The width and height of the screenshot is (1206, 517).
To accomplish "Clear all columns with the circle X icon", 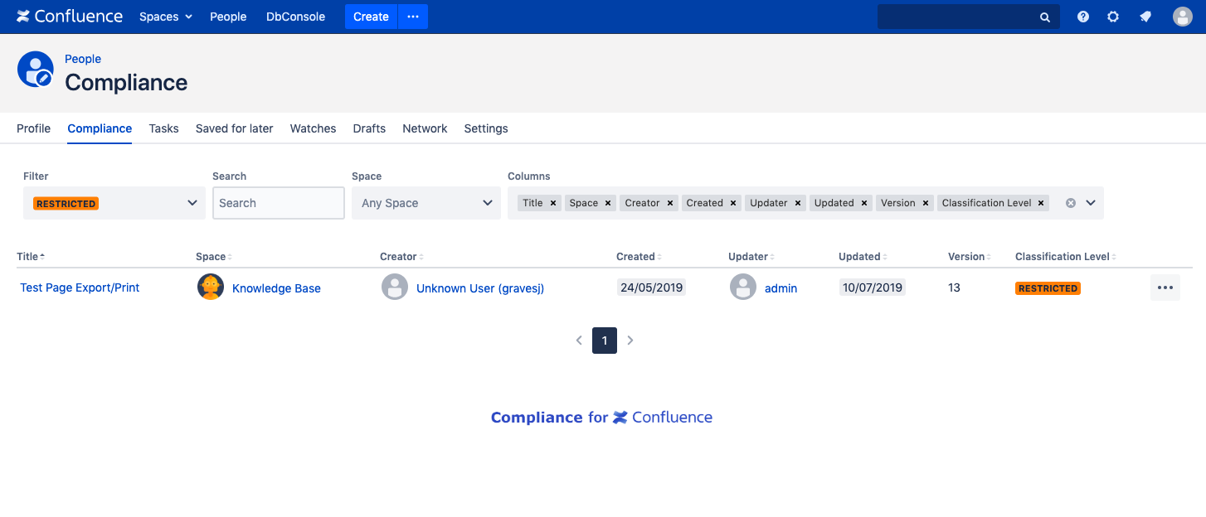I will 1071,203.
